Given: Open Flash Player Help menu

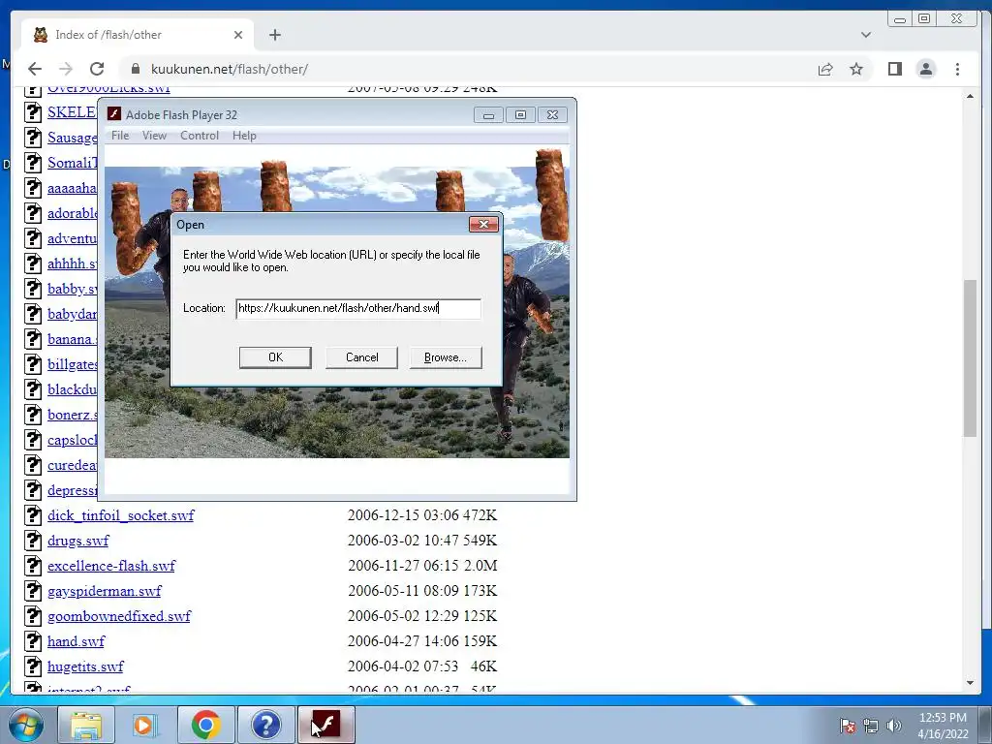Looking at the screenshot, I should pos(244,136).
